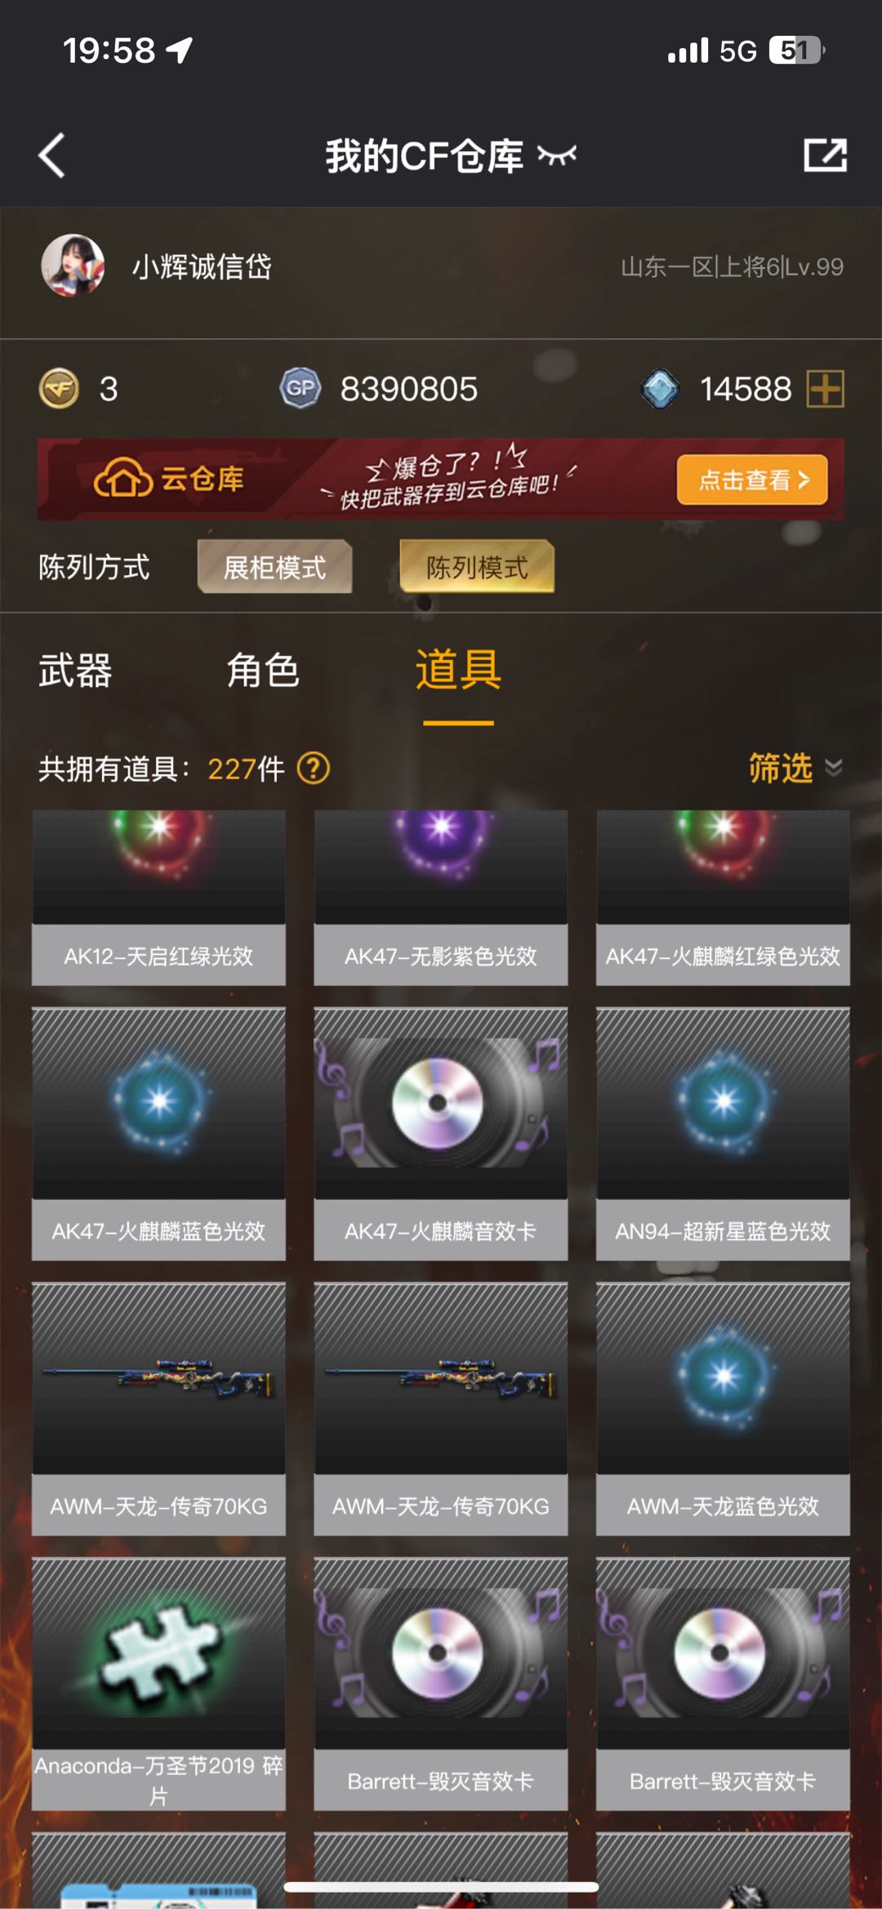Toggle the closed-eye privacy icon by title
Screen dimensions: 882x1909
(x=557, y=154)
